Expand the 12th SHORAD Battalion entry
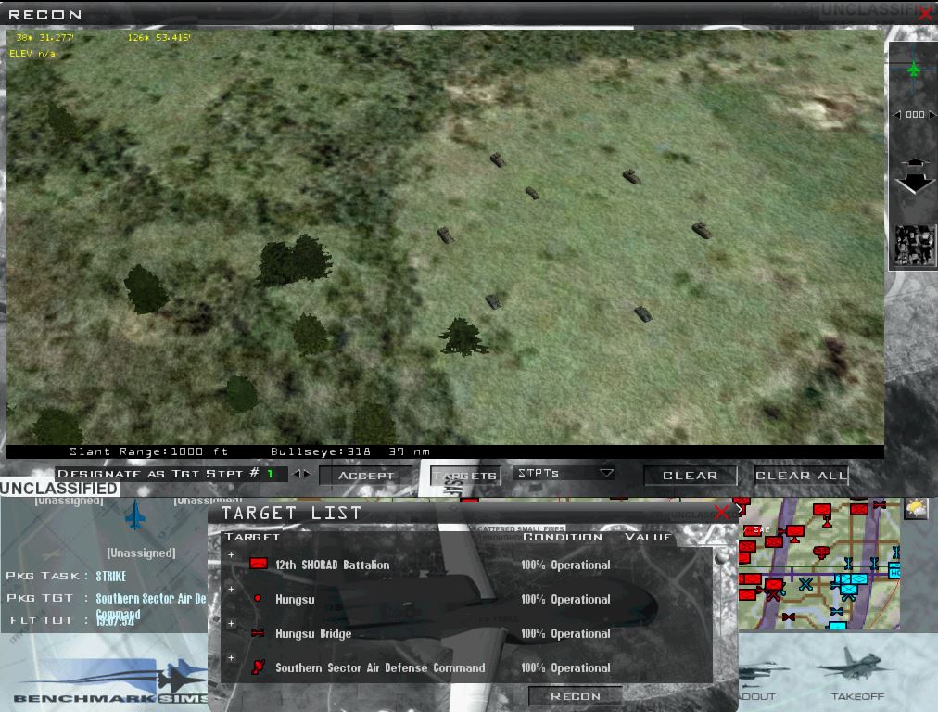This screenshot has height=712, width=938. (x=231, y=555)
